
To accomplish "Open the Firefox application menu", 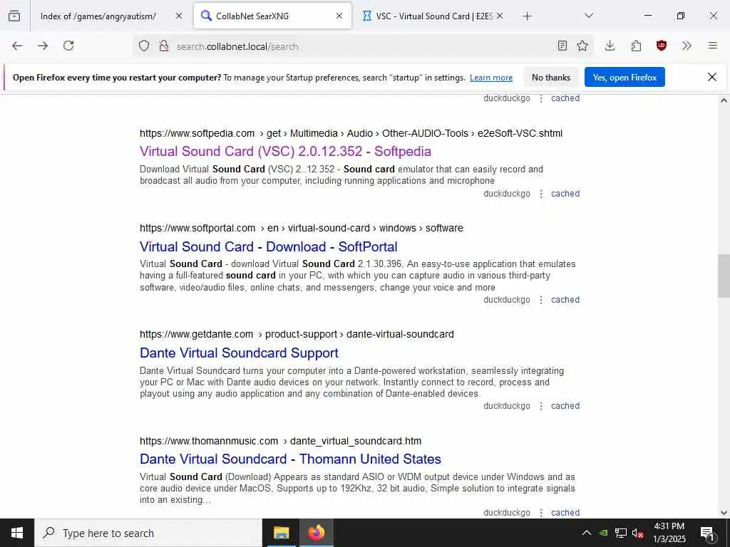I will [713, 46].
